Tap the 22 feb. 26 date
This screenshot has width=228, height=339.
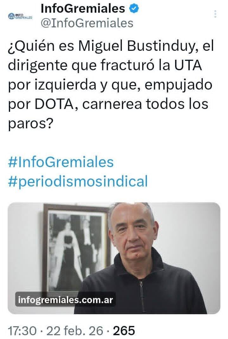[75, 331]
